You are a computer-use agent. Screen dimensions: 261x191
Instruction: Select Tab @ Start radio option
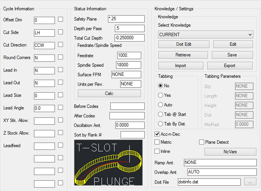[161, 114]
